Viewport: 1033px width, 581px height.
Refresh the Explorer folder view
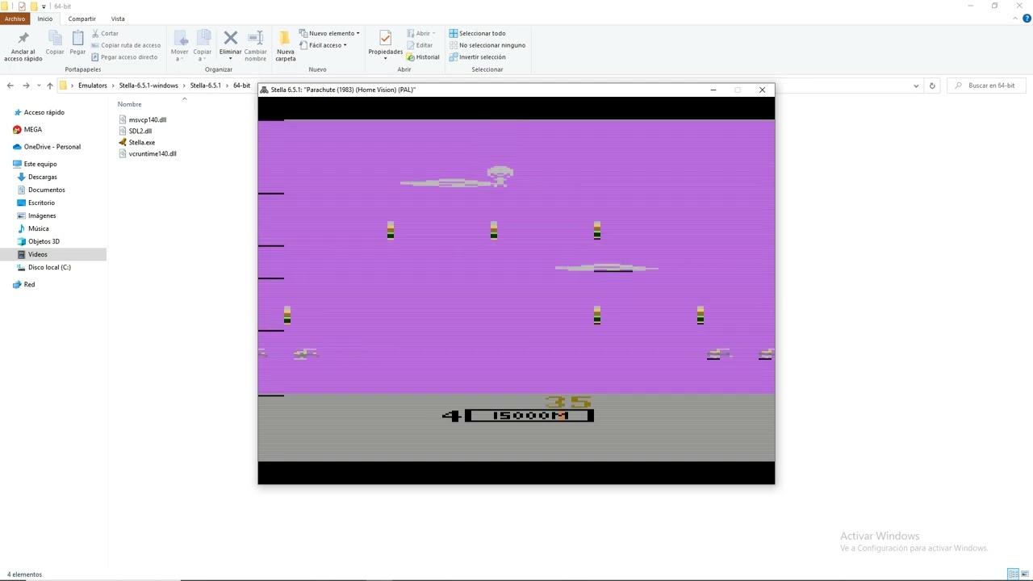click(932, 86)
